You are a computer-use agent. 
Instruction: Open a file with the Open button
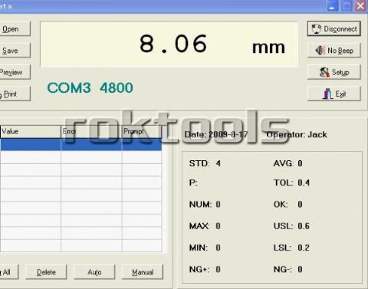pyautogui.click(x=15, y=28)
